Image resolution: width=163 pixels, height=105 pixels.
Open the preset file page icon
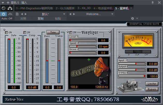tap(17, 14)
